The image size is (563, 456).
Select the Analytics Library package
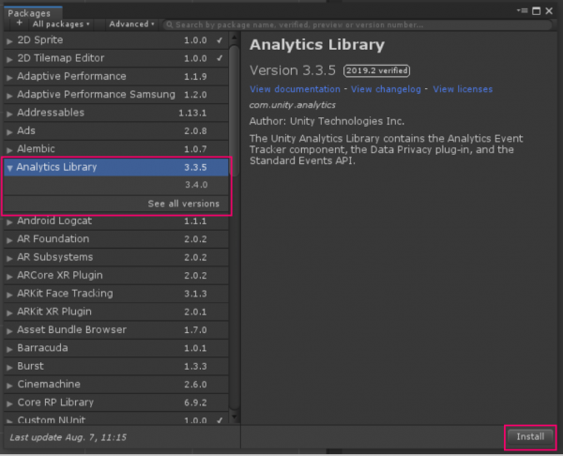(116, 167)
